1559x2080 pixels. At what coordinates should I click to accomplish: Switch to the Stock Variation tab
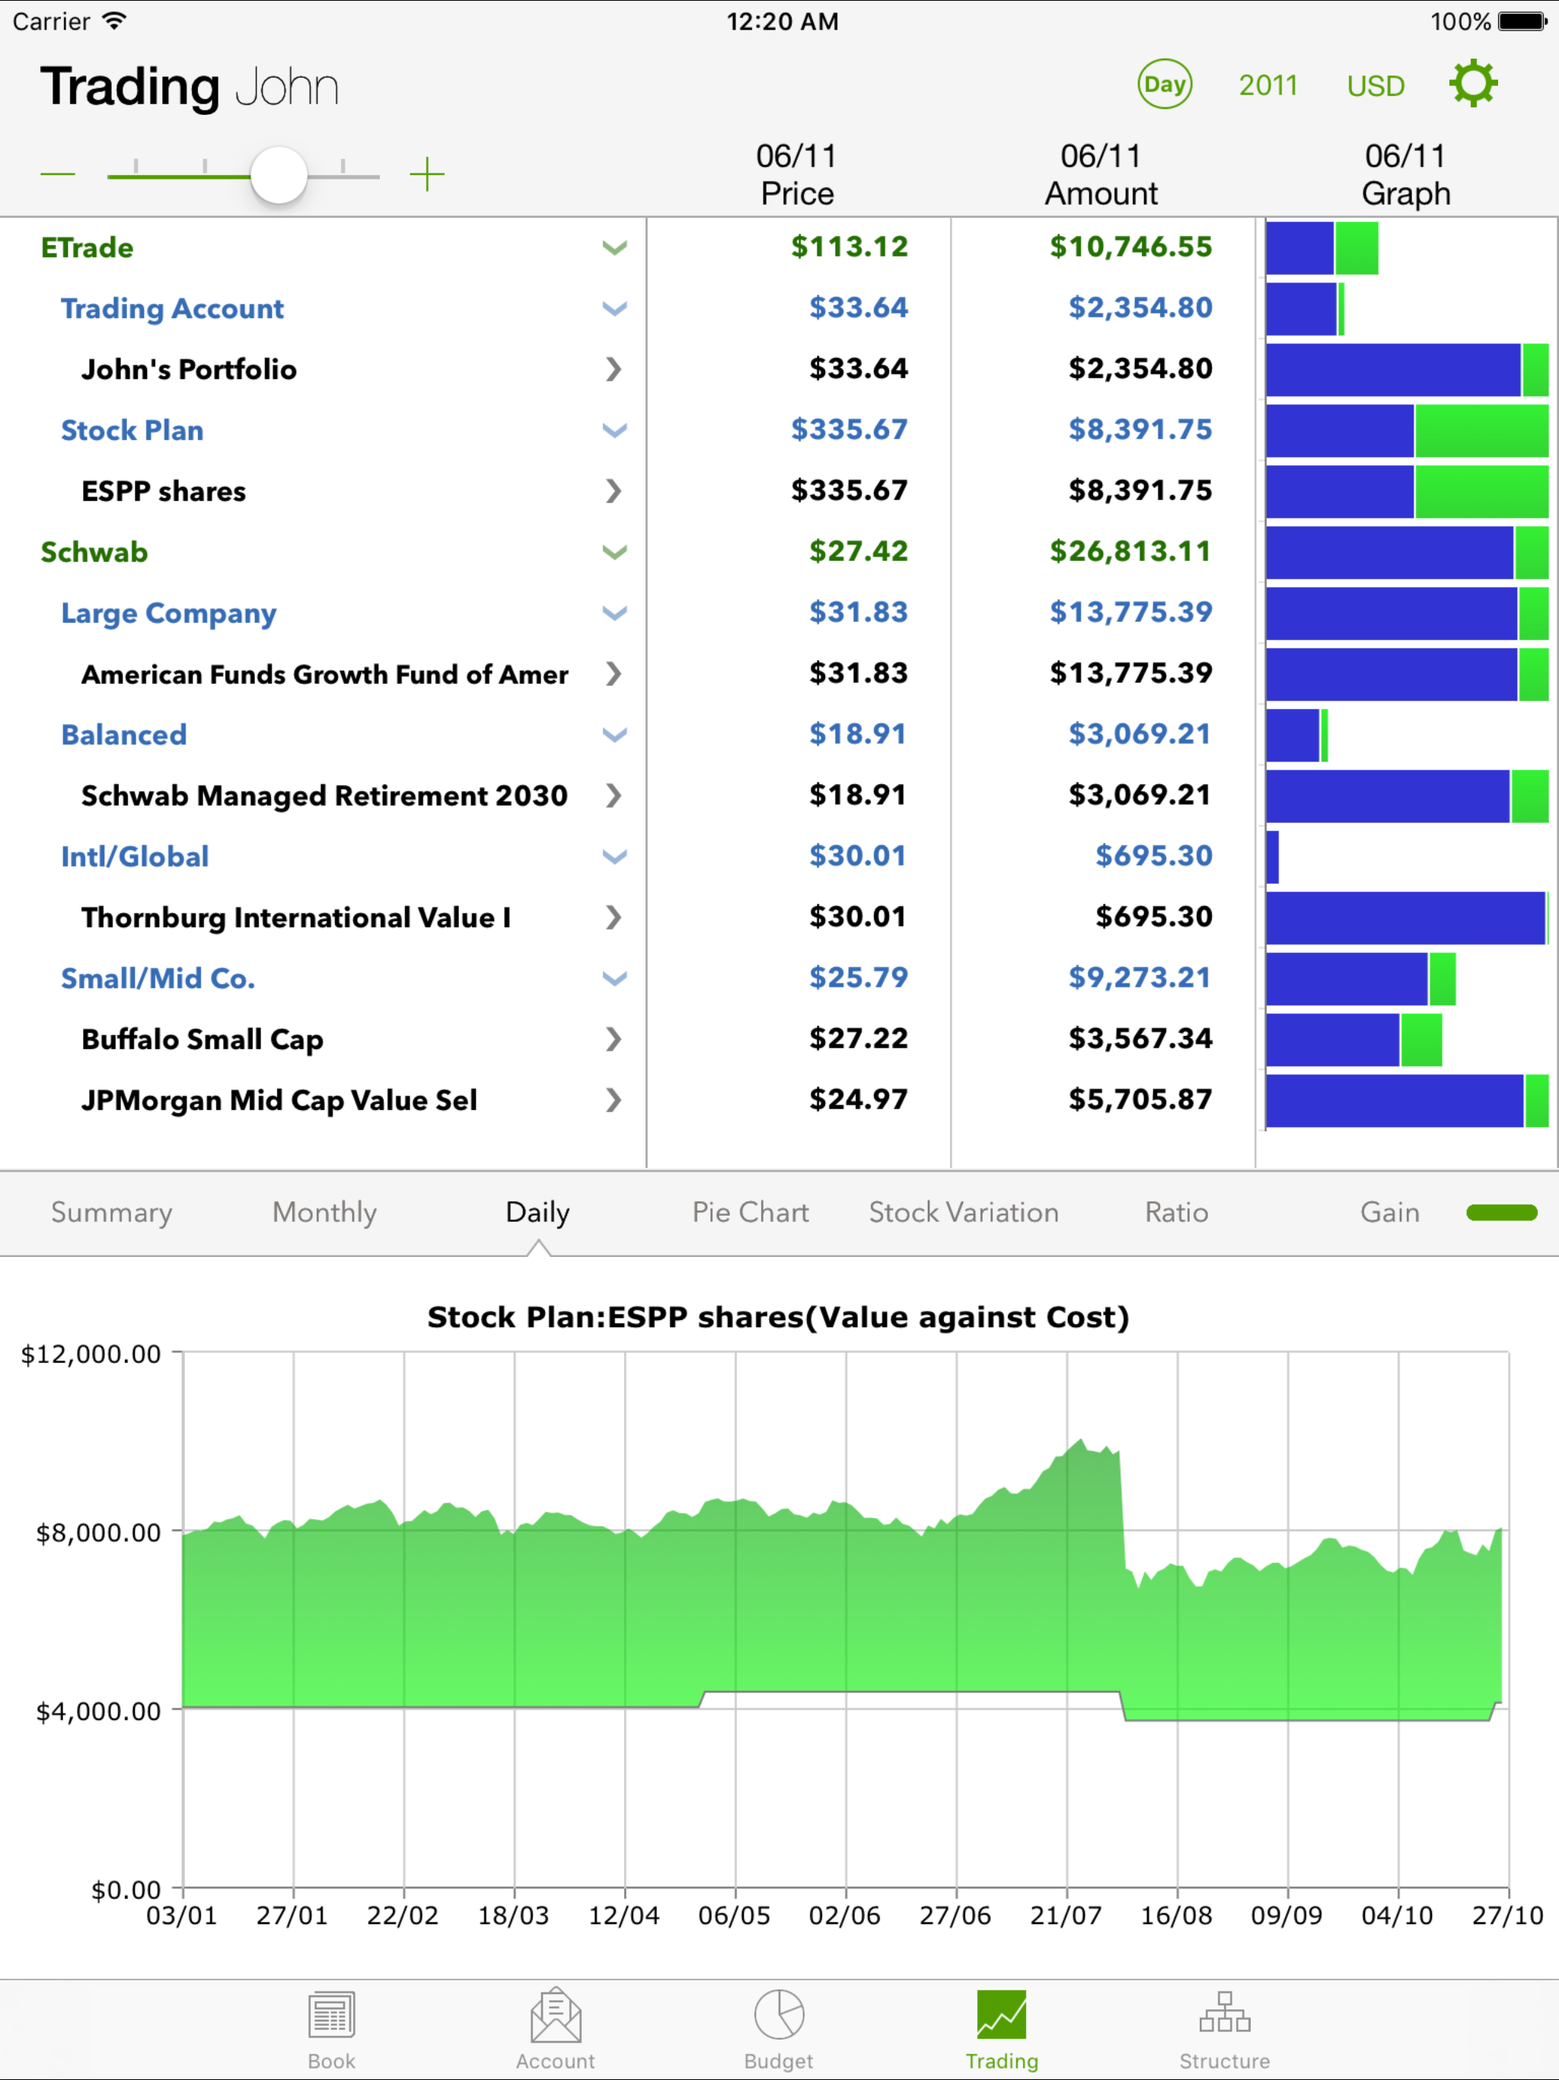point(963,1213)
